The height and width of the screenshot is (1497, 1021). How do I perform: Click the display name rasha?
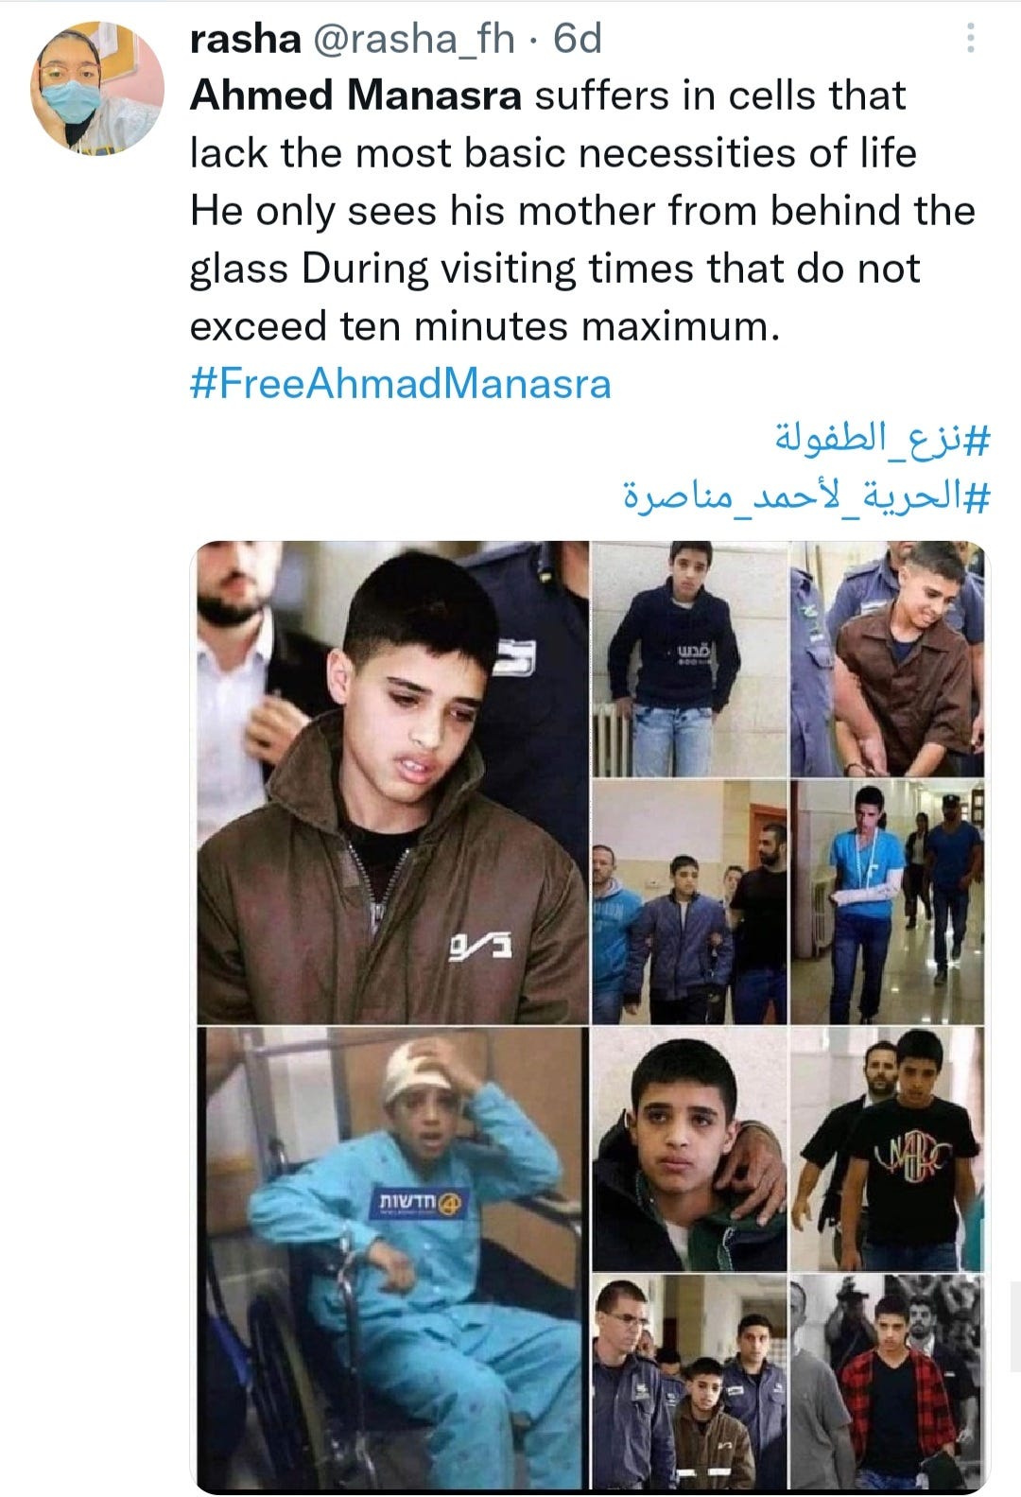pyautogui.click(x=246, y=39)
